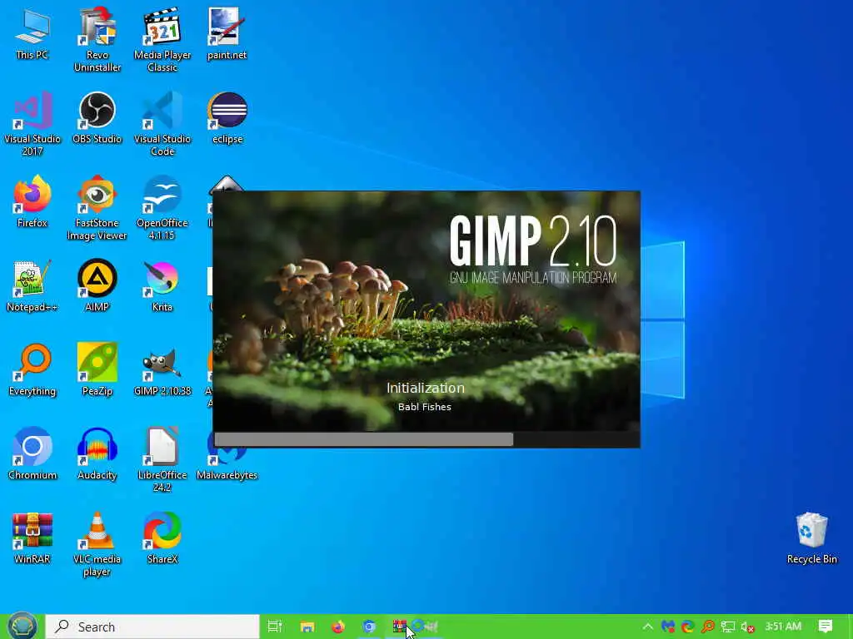Click muted volume tray icon
Viewport: 853px width, 639px height.
748,627
